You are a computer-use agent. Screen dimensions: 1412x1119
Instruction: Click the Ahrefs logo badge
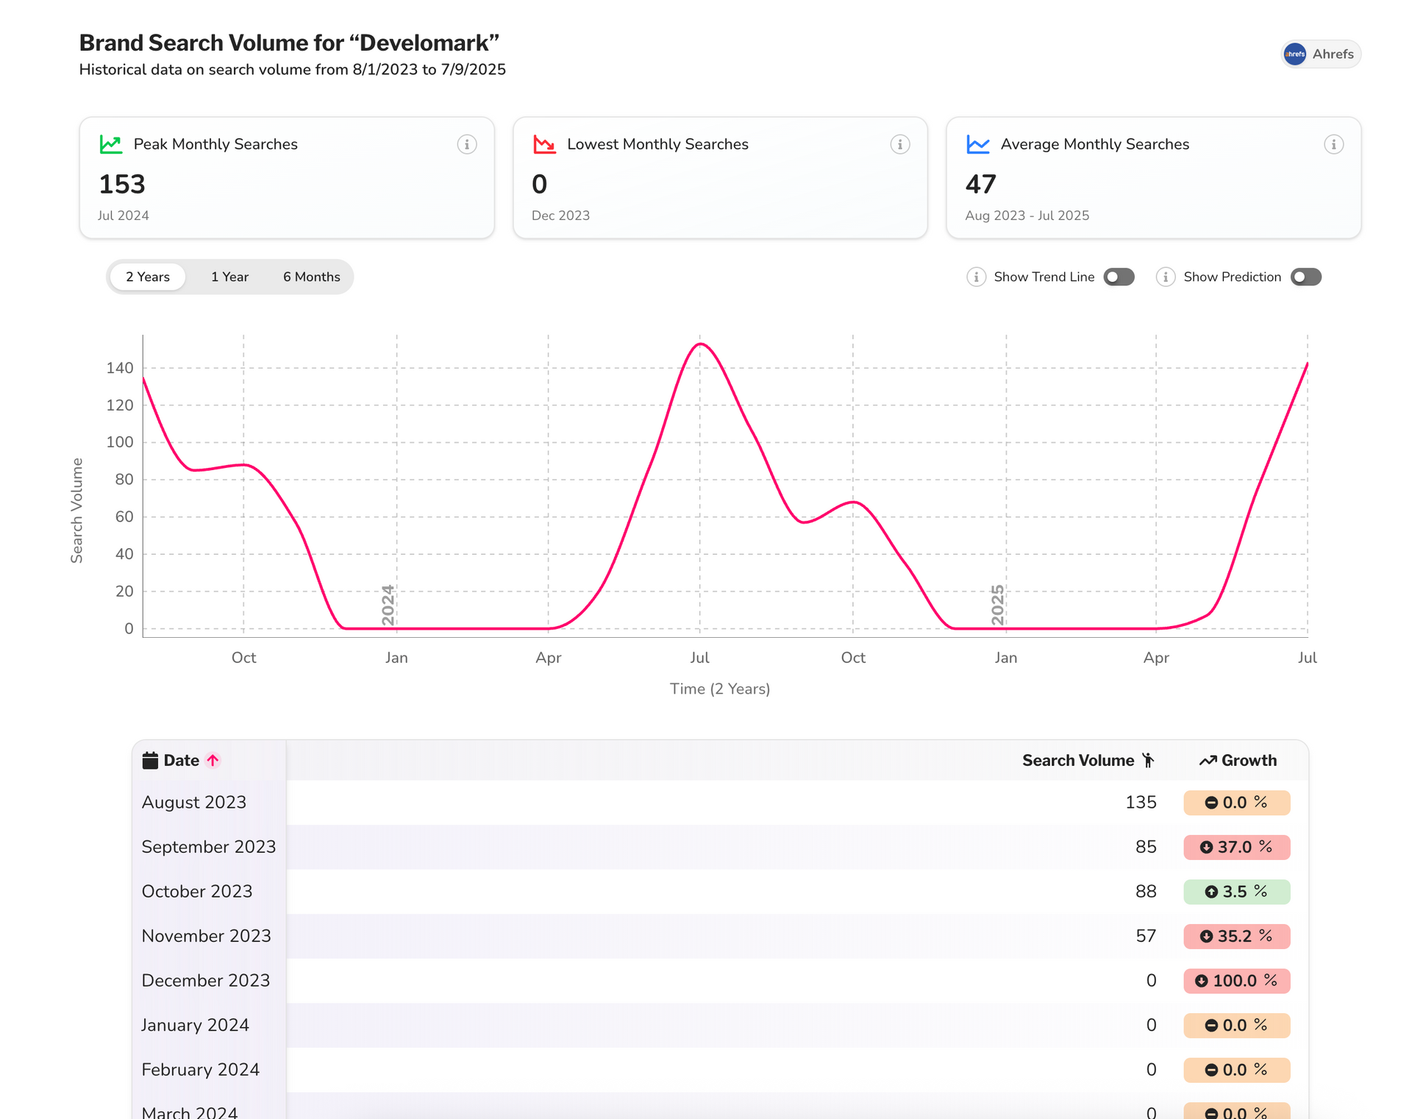click(x=1321, y=54)
